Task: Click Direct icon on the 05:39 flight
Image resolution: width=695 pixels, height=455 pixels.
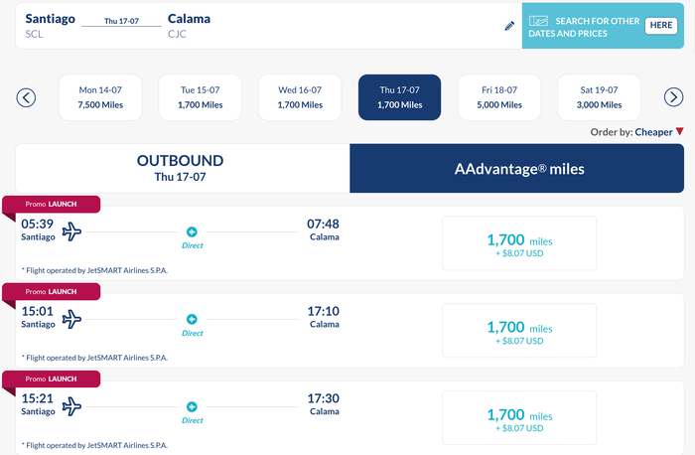Action: [x=192, y=231]
